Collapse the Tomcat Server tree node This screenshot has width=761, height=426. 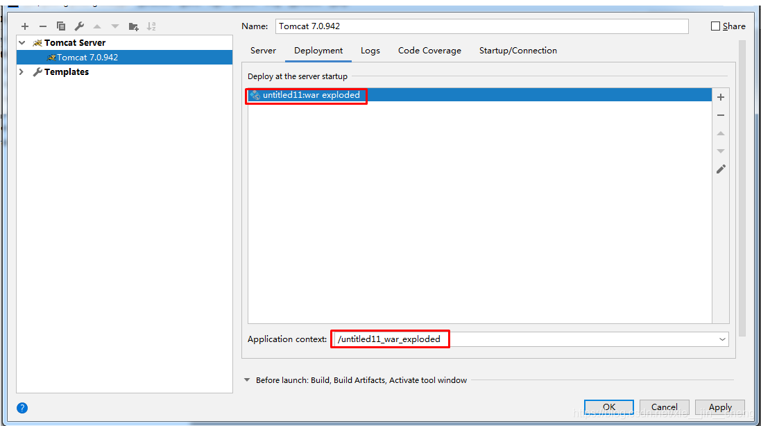pyautogui.click(x=22, y=43)
